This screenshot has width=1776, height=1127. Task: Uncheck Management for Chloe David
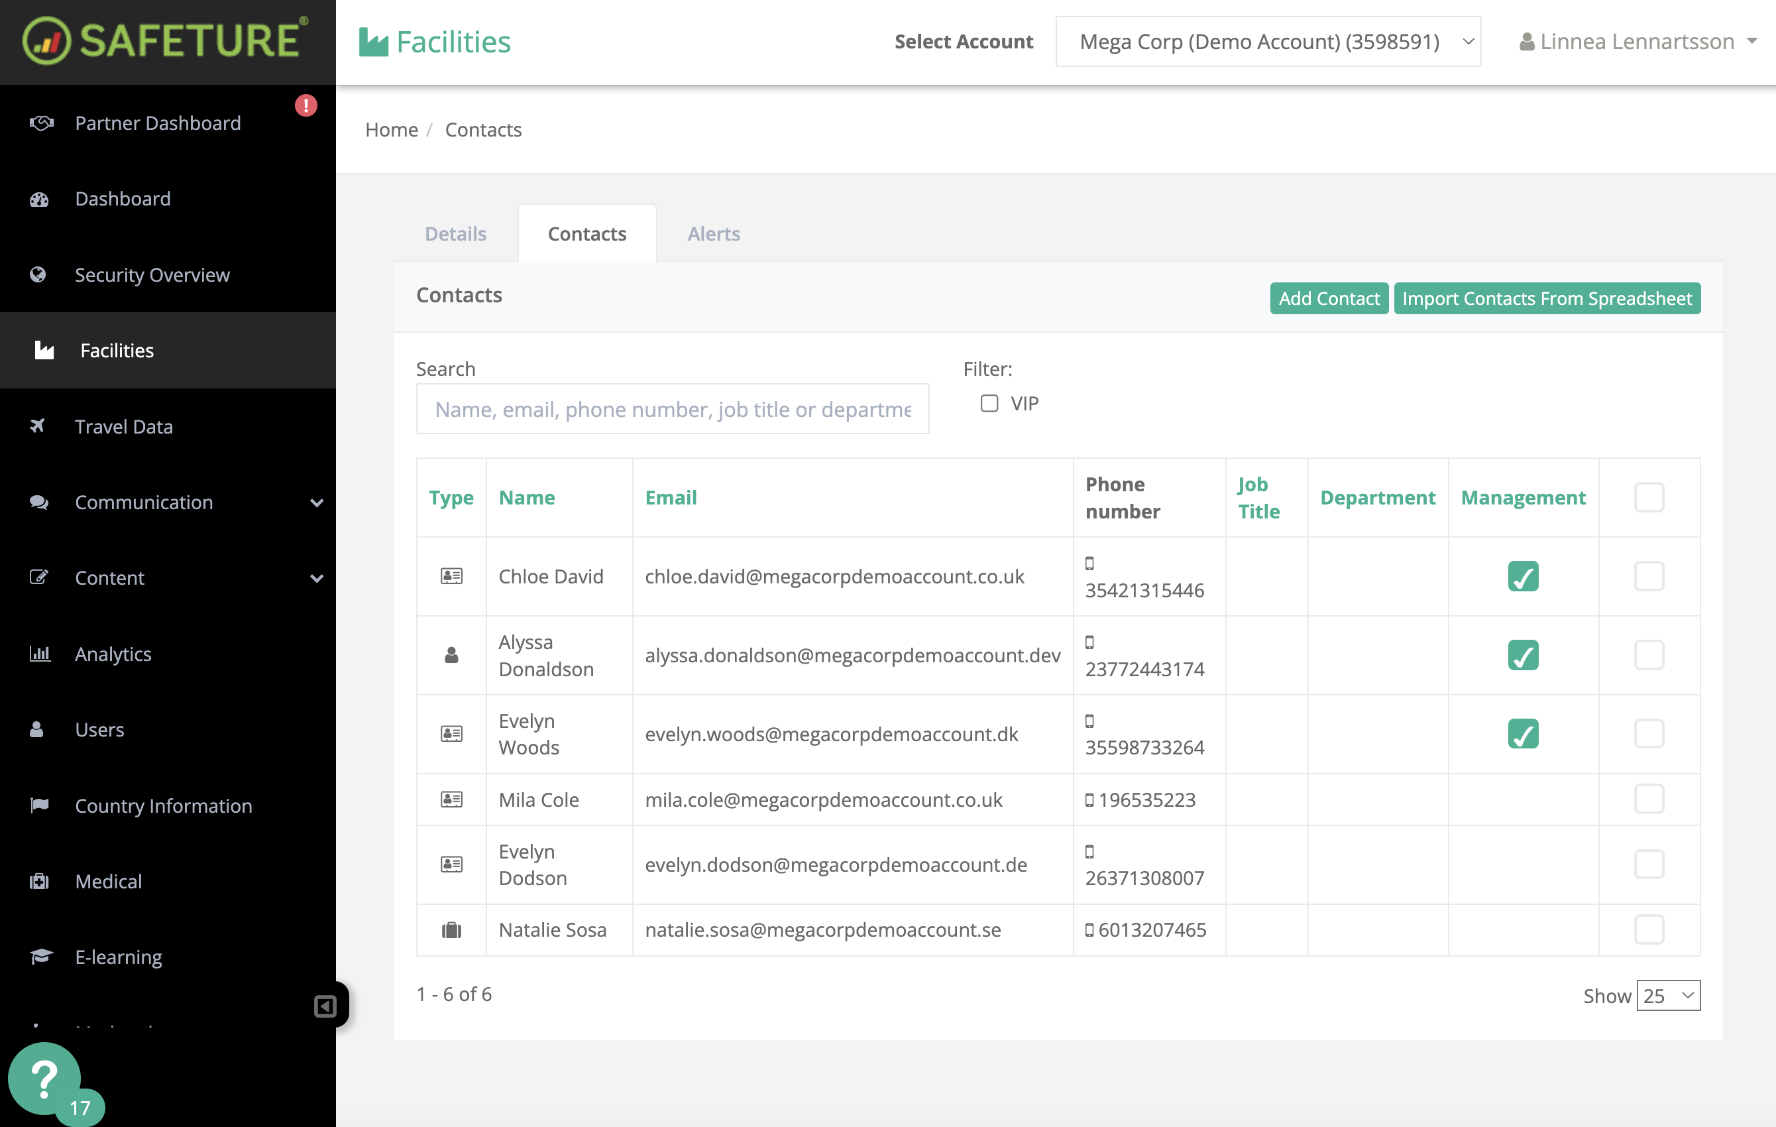pyautogui.click(x=1522, y=576)
